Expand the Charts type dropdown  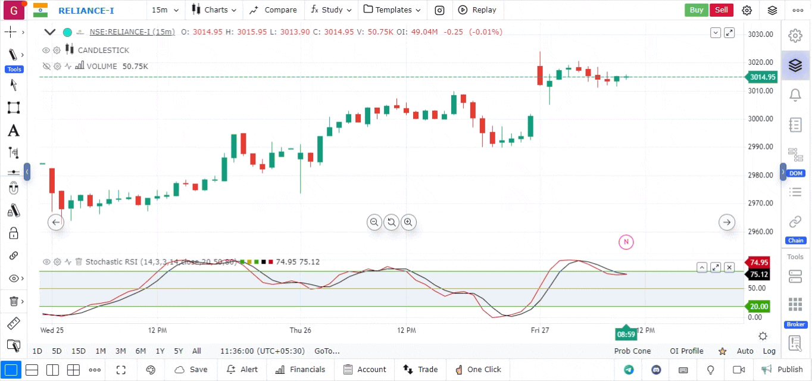pyautogui.click(x=214, y=10)
